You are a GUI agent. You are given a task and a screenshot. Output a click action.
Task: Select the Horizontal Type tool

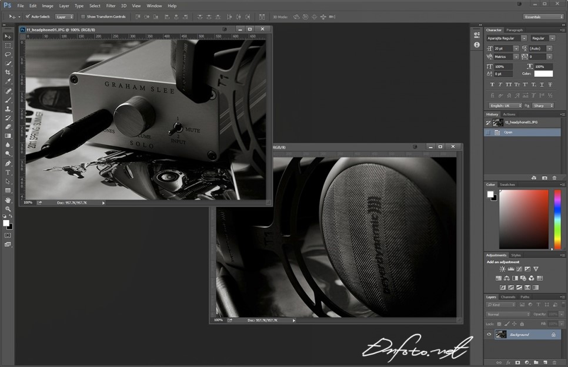8,173
